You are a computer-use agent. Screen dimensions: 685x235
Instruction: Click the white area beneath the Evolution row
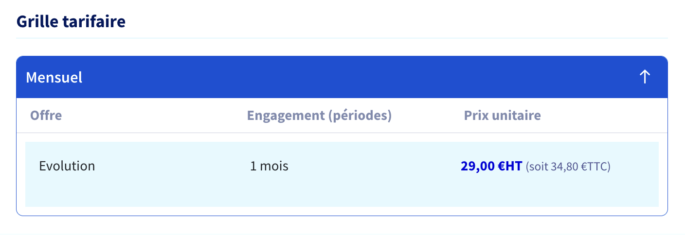click(x=342, y=211)
